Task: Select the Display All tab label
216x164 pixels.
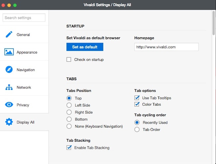Action: pos(26,122)
